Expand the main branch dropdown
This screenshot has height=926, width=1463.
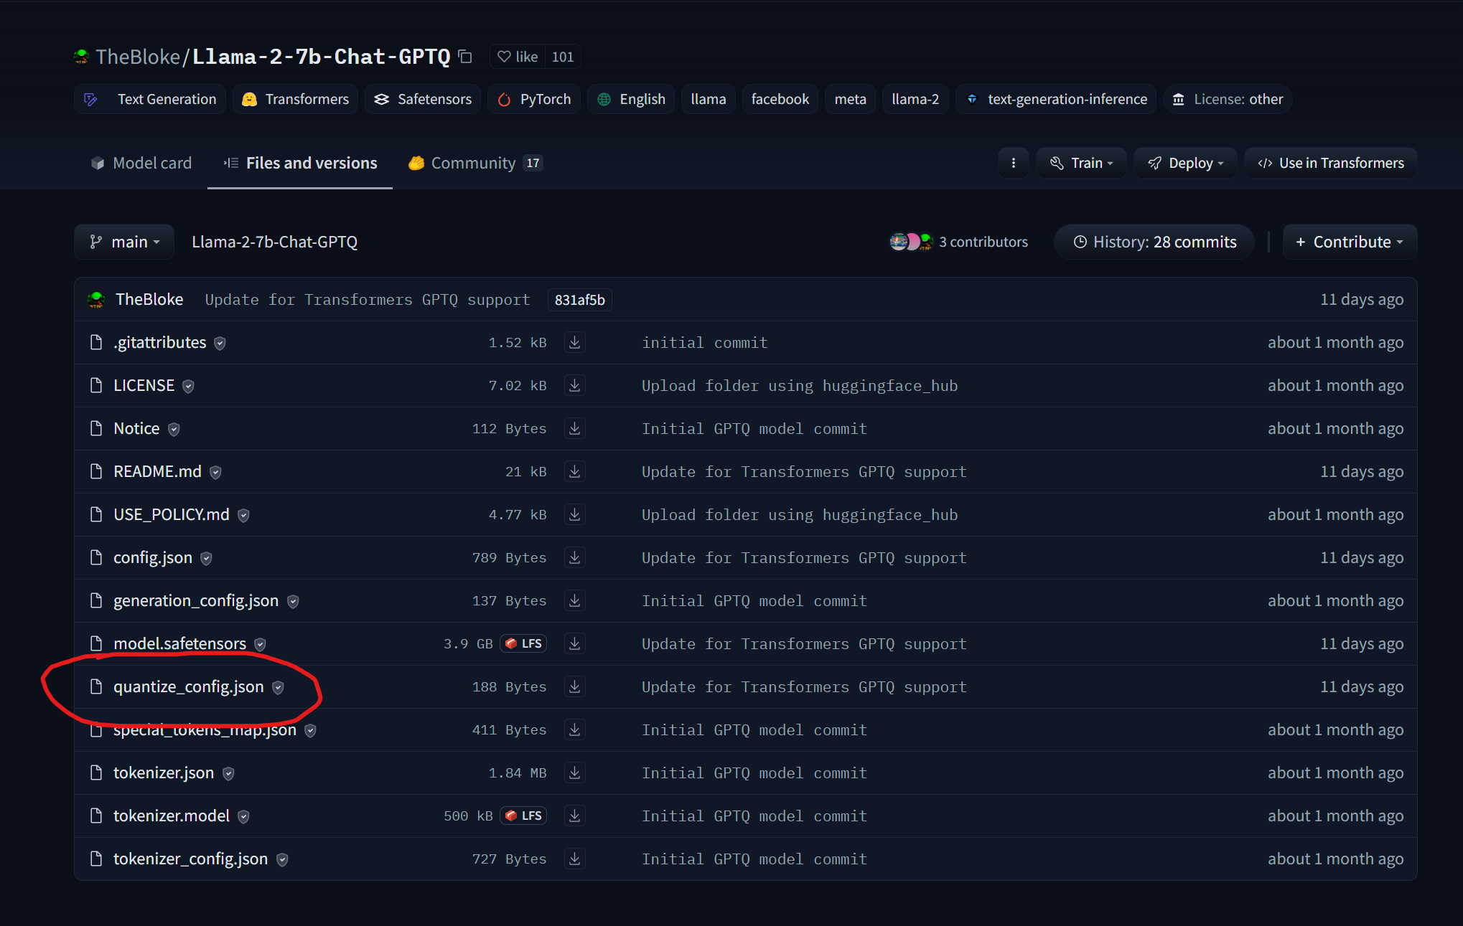pos(124,242)
